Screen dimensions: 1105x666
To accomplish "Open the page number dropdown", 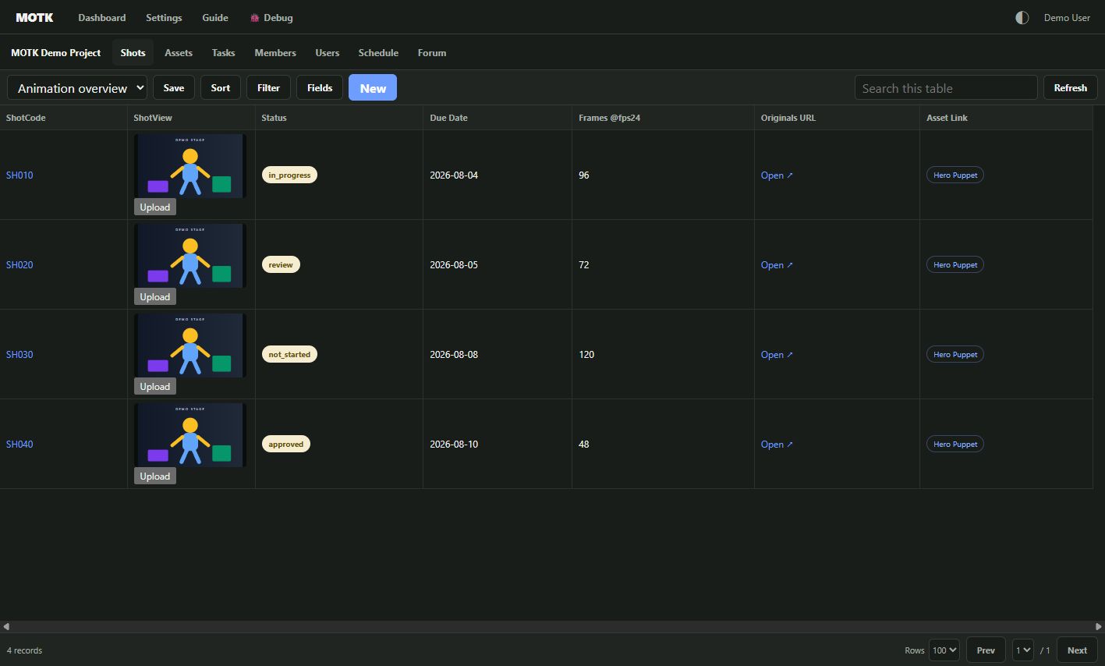I will tap(1023, 650).
